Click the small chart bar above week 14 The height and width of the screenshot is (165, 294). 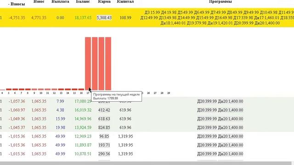[x=68, y=89]
